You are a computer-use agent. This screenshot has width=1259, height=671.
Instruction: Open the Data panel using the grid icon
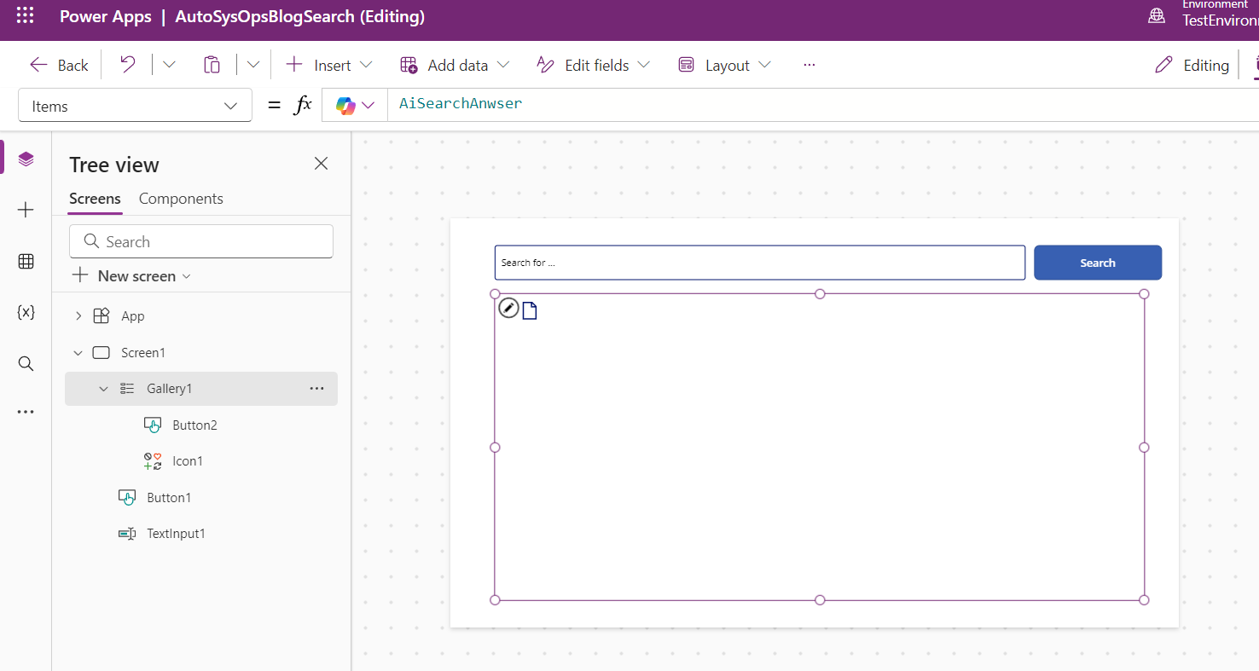(x=26, y=261)
